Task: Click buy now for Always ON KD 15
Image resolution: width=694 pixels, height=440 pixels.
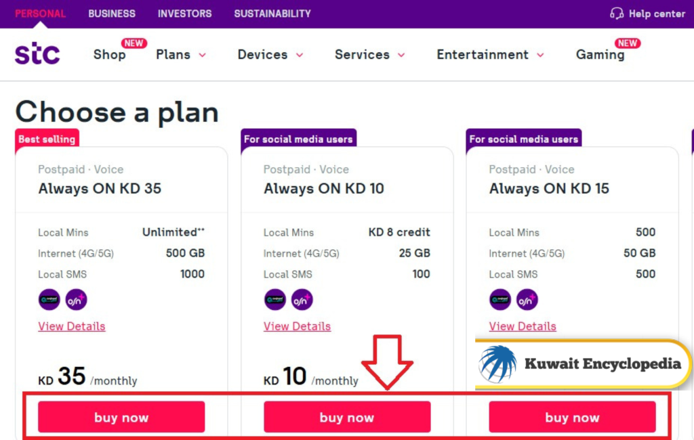Action: click(x=572, y=417)
